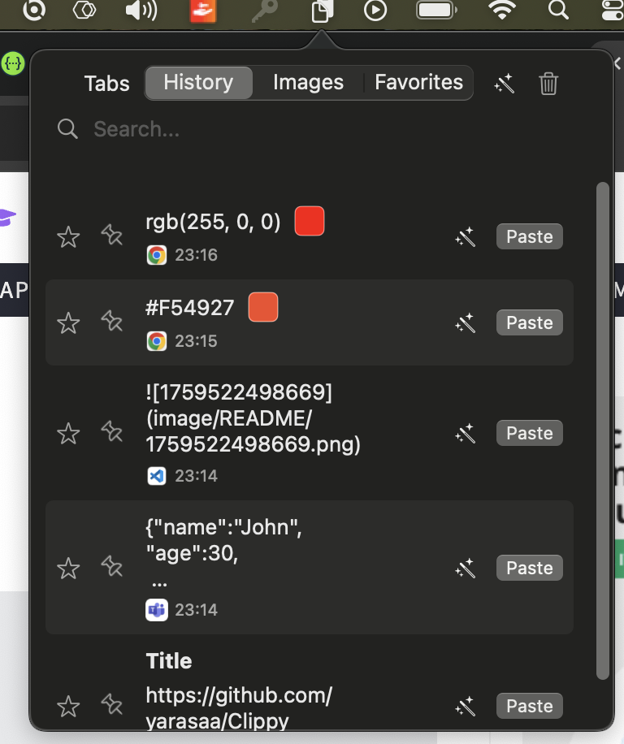
Task: Click the magic wand icon in header
Action: 504,84
